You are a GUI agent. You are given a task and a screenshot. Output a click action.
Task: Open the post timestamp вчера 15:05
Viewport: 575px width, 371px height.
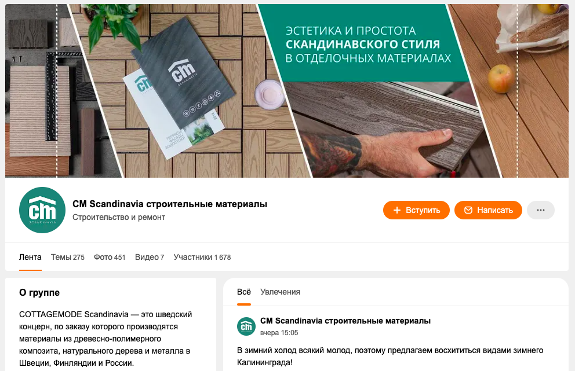[x=279, y=333]
